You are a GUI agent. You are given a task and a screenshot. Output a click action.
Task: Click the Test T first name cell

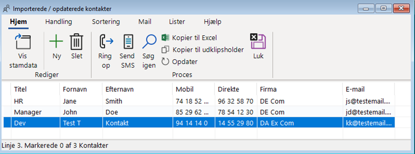pos(81,123)
